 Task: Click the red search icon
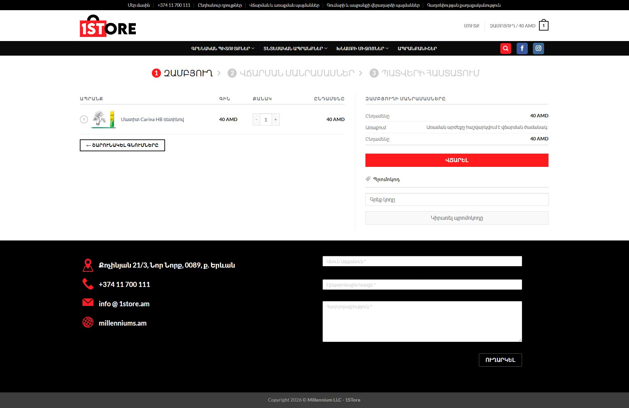[505, 48]
